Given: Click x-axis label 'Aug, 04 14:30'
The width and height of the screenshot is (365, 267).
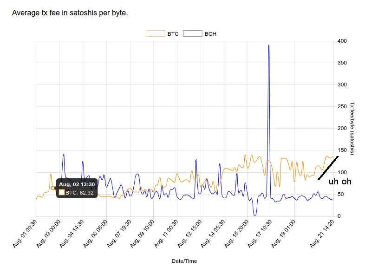Looking at the screenshot, I should coord(72,234).
